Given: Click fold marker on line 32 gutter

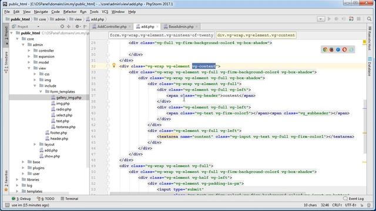Looking at the screenshot, I should [x=108, y=66].
